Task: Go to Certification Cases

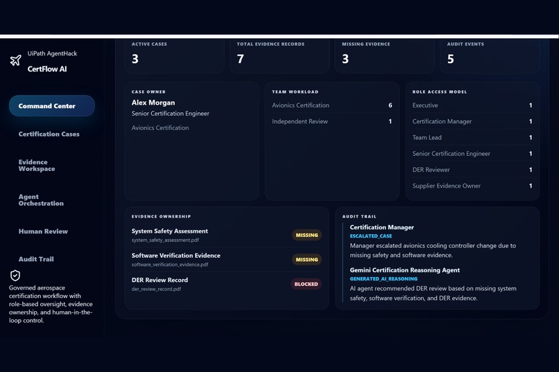Action: tap(49, 134)
